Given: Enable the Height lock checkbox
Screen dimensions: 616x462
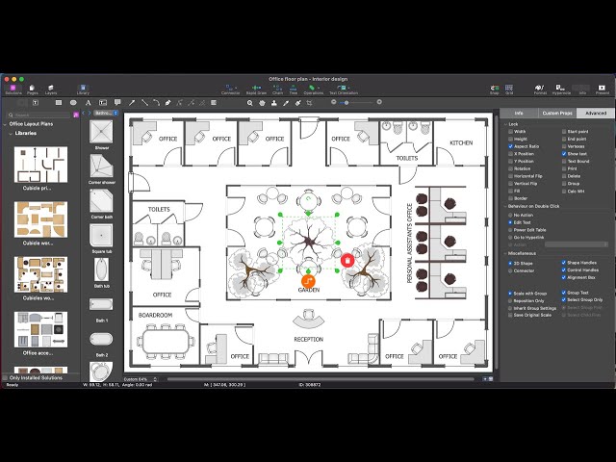Looking at the screenshot, I should pyautogui.click(x=510, y=139).
